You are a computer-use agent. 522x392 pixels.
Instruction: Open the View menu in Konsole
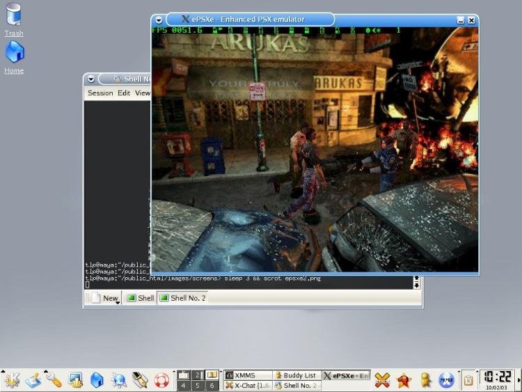coord(143,93)
